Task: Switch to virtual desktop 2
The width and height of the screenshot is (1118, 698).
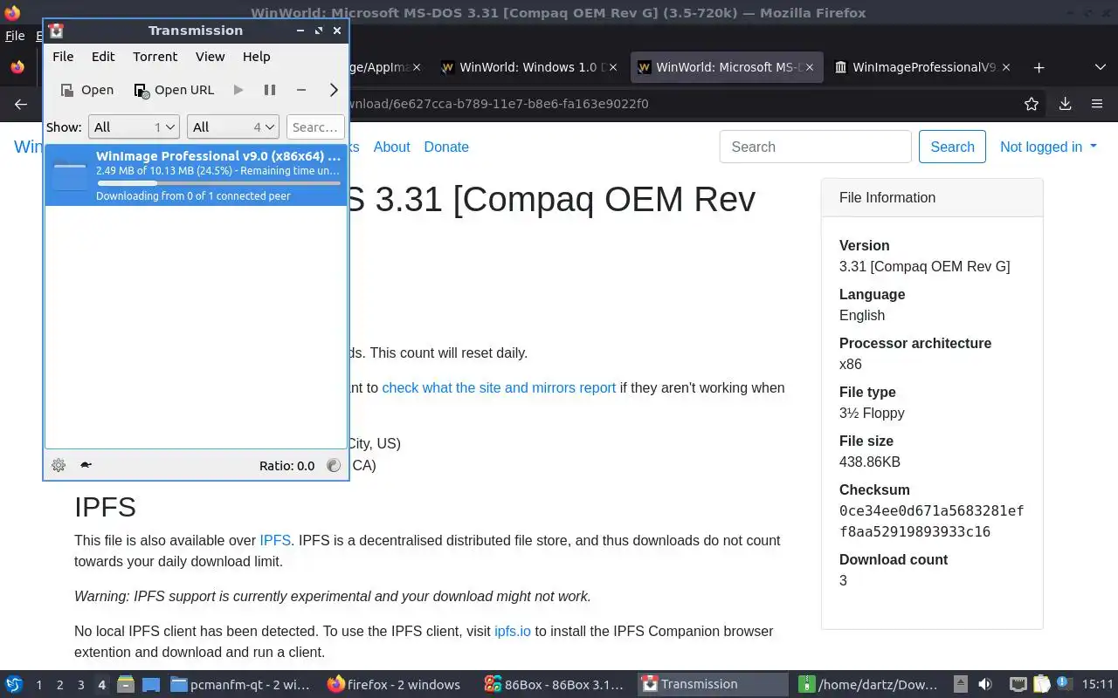Action: tap(59, 685)
